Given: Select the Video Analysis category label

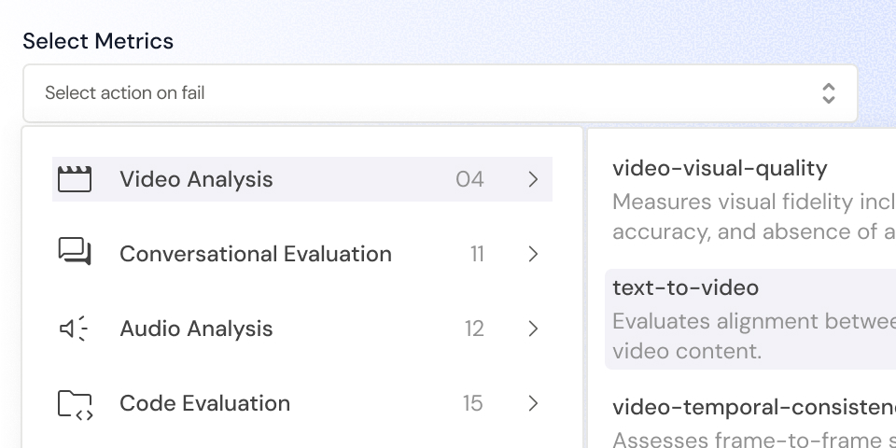Looking at the screenshot, I should 196,179.
